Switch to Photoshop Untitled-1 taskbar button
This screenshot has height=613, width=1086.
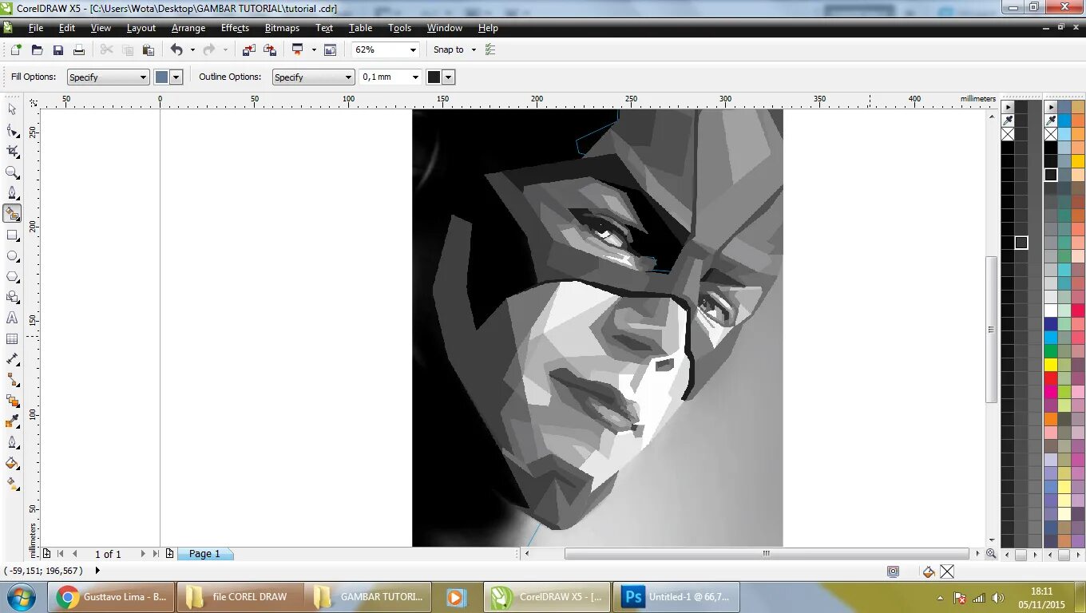pyautogui.click(x=678, y=597)
